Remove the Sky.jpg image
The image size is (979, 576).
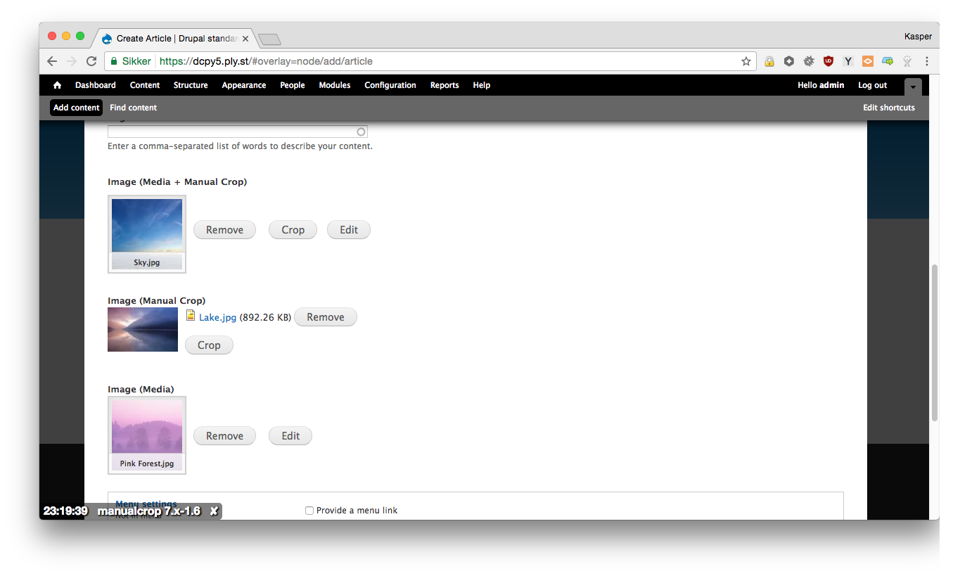tap(224, 230)
